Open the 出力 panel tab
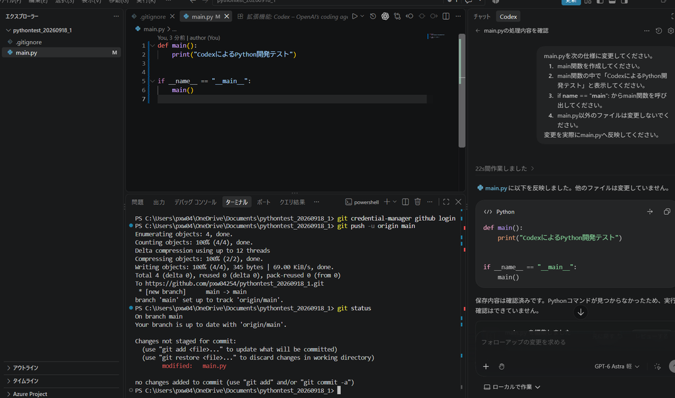This screenshot has width=675, height=398. [159, 202]
